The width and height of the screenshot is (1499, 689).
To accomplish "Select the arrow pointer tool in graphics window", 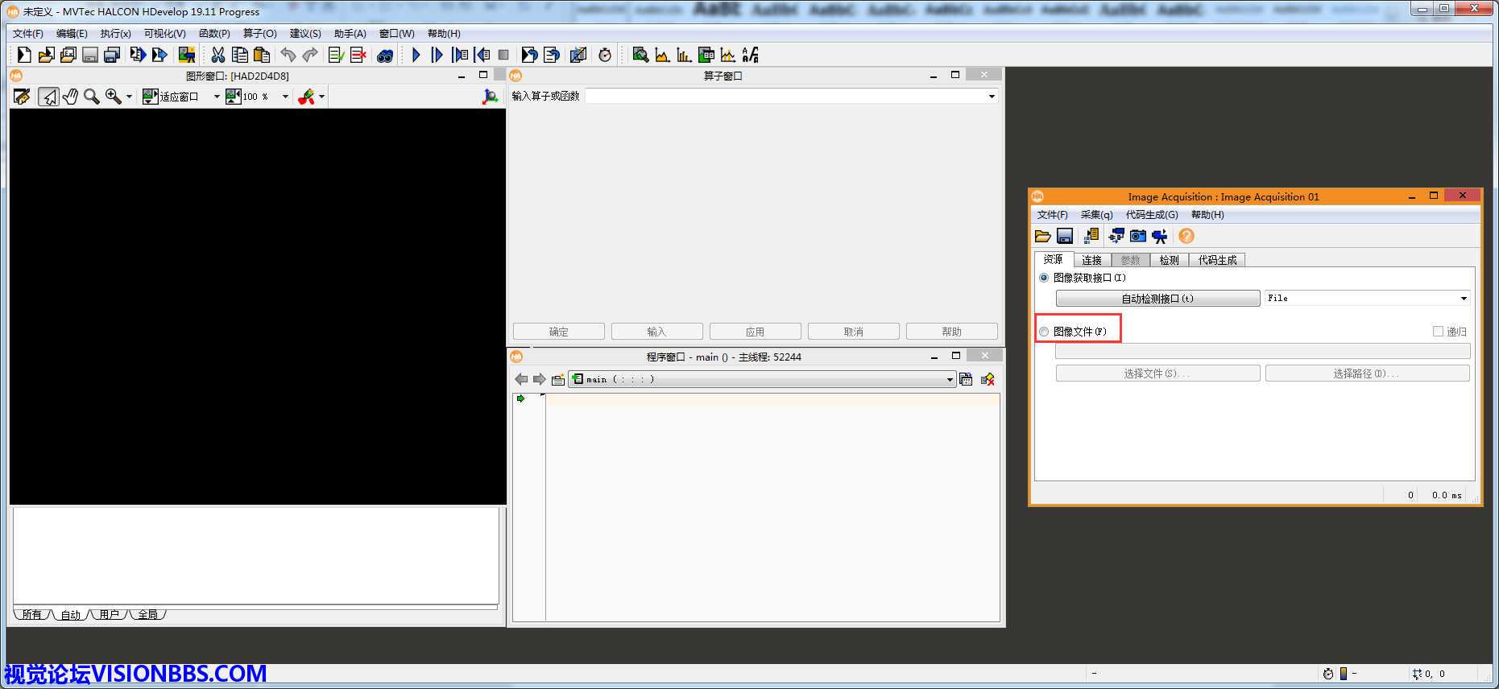I will (48, 97).
